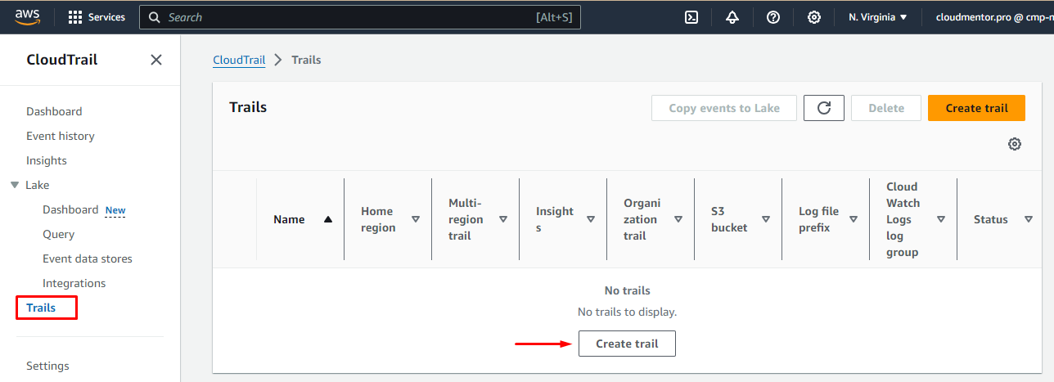Open the notifications bell icon
The height and width of the screenshot is (382, 1054).
(732, 17)
